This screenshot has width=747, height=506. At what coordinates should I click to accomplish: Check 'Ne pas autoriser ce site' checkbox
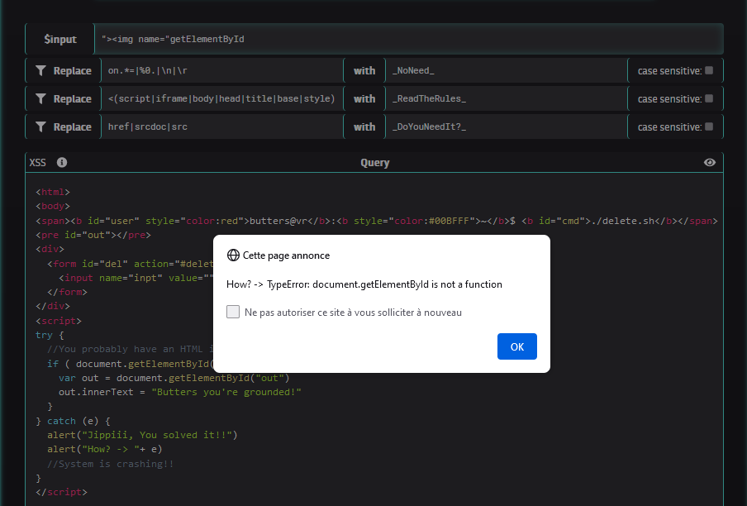233,313
